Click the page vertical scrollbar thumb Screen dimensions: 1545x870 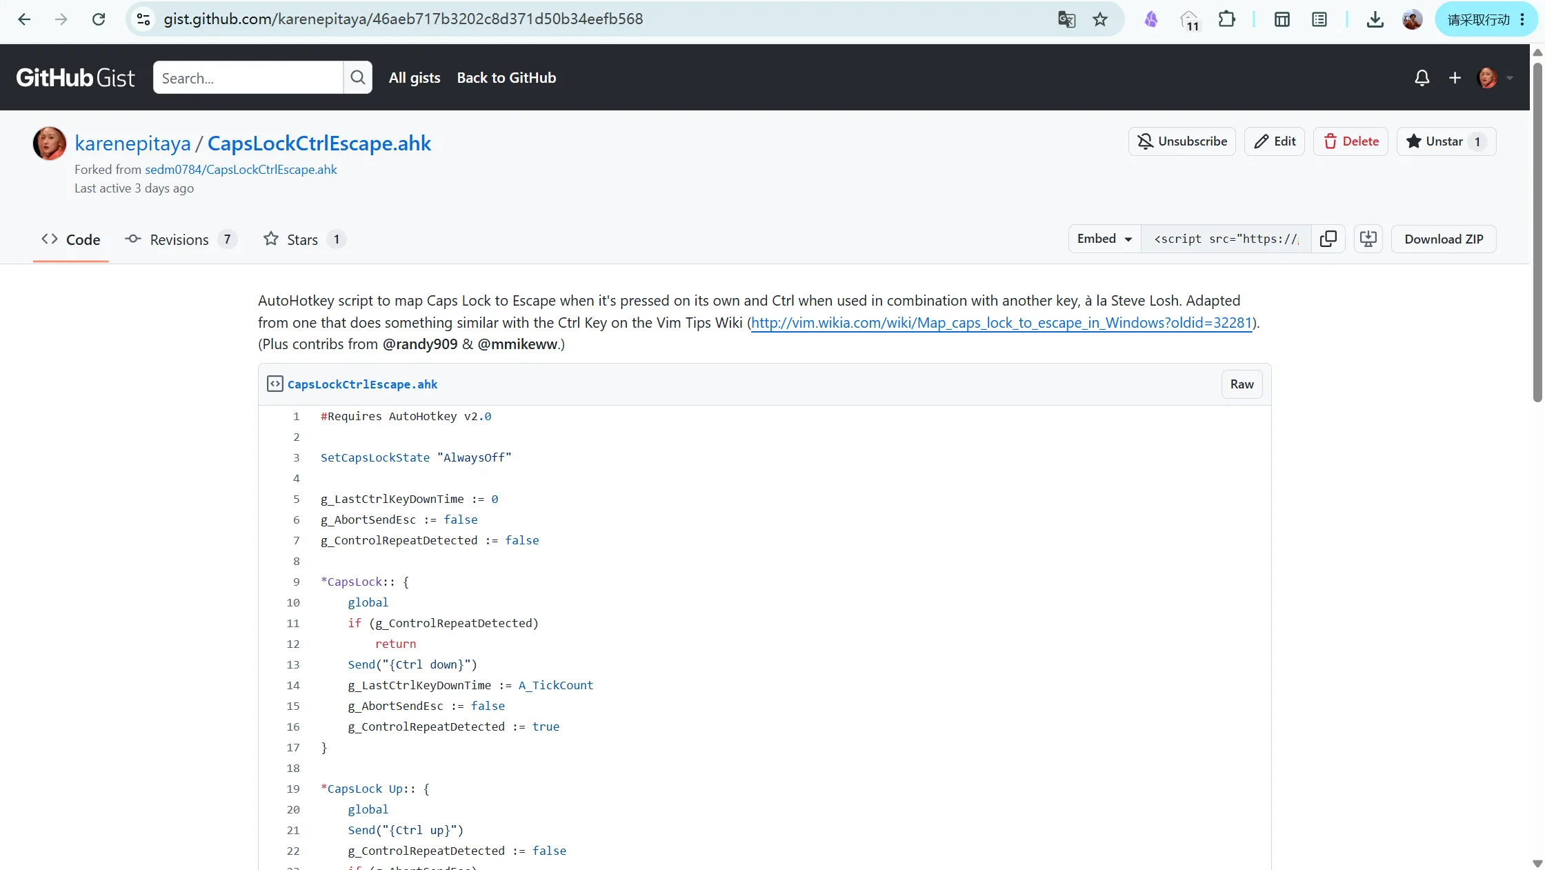[1537, 232]
